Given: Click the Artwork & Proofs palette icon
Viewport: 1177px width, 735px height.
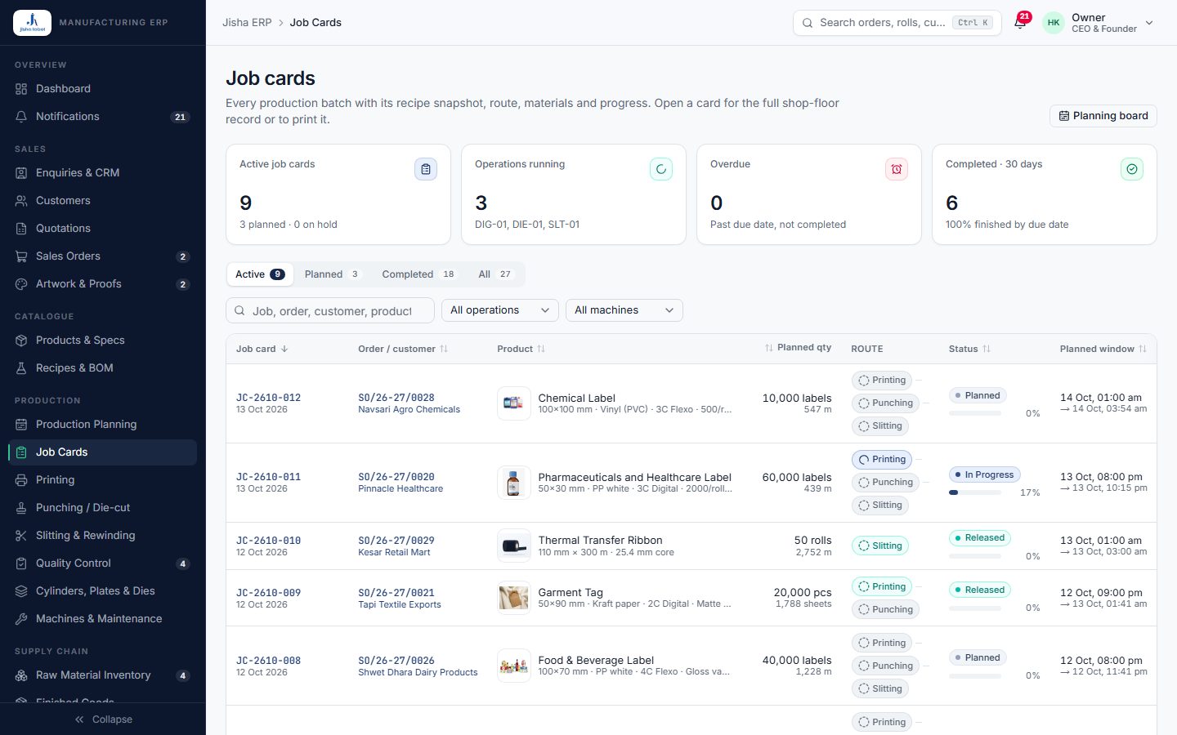Looking at the screenshot, I should pos(21,284).
